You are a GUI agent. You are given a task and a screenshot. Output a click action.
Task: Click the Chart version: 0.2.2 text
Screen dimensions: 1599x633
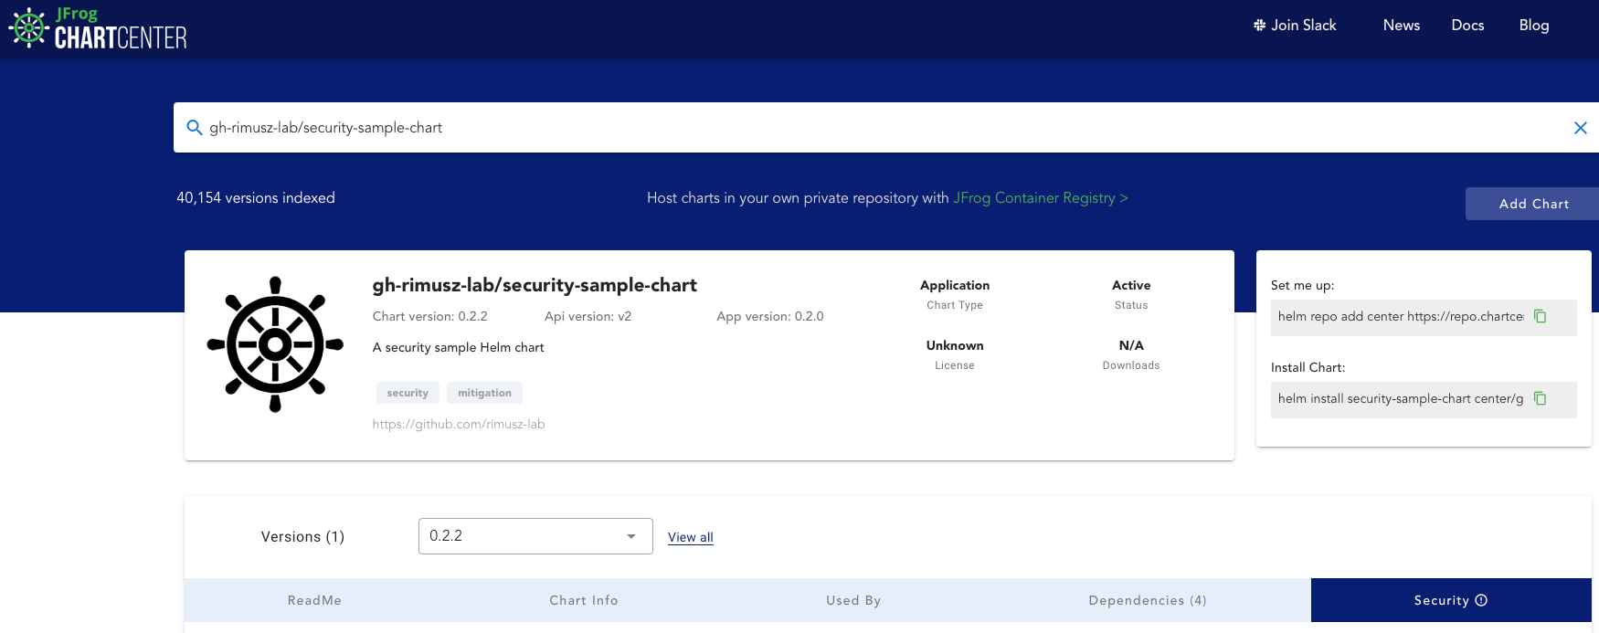point(429,316)
